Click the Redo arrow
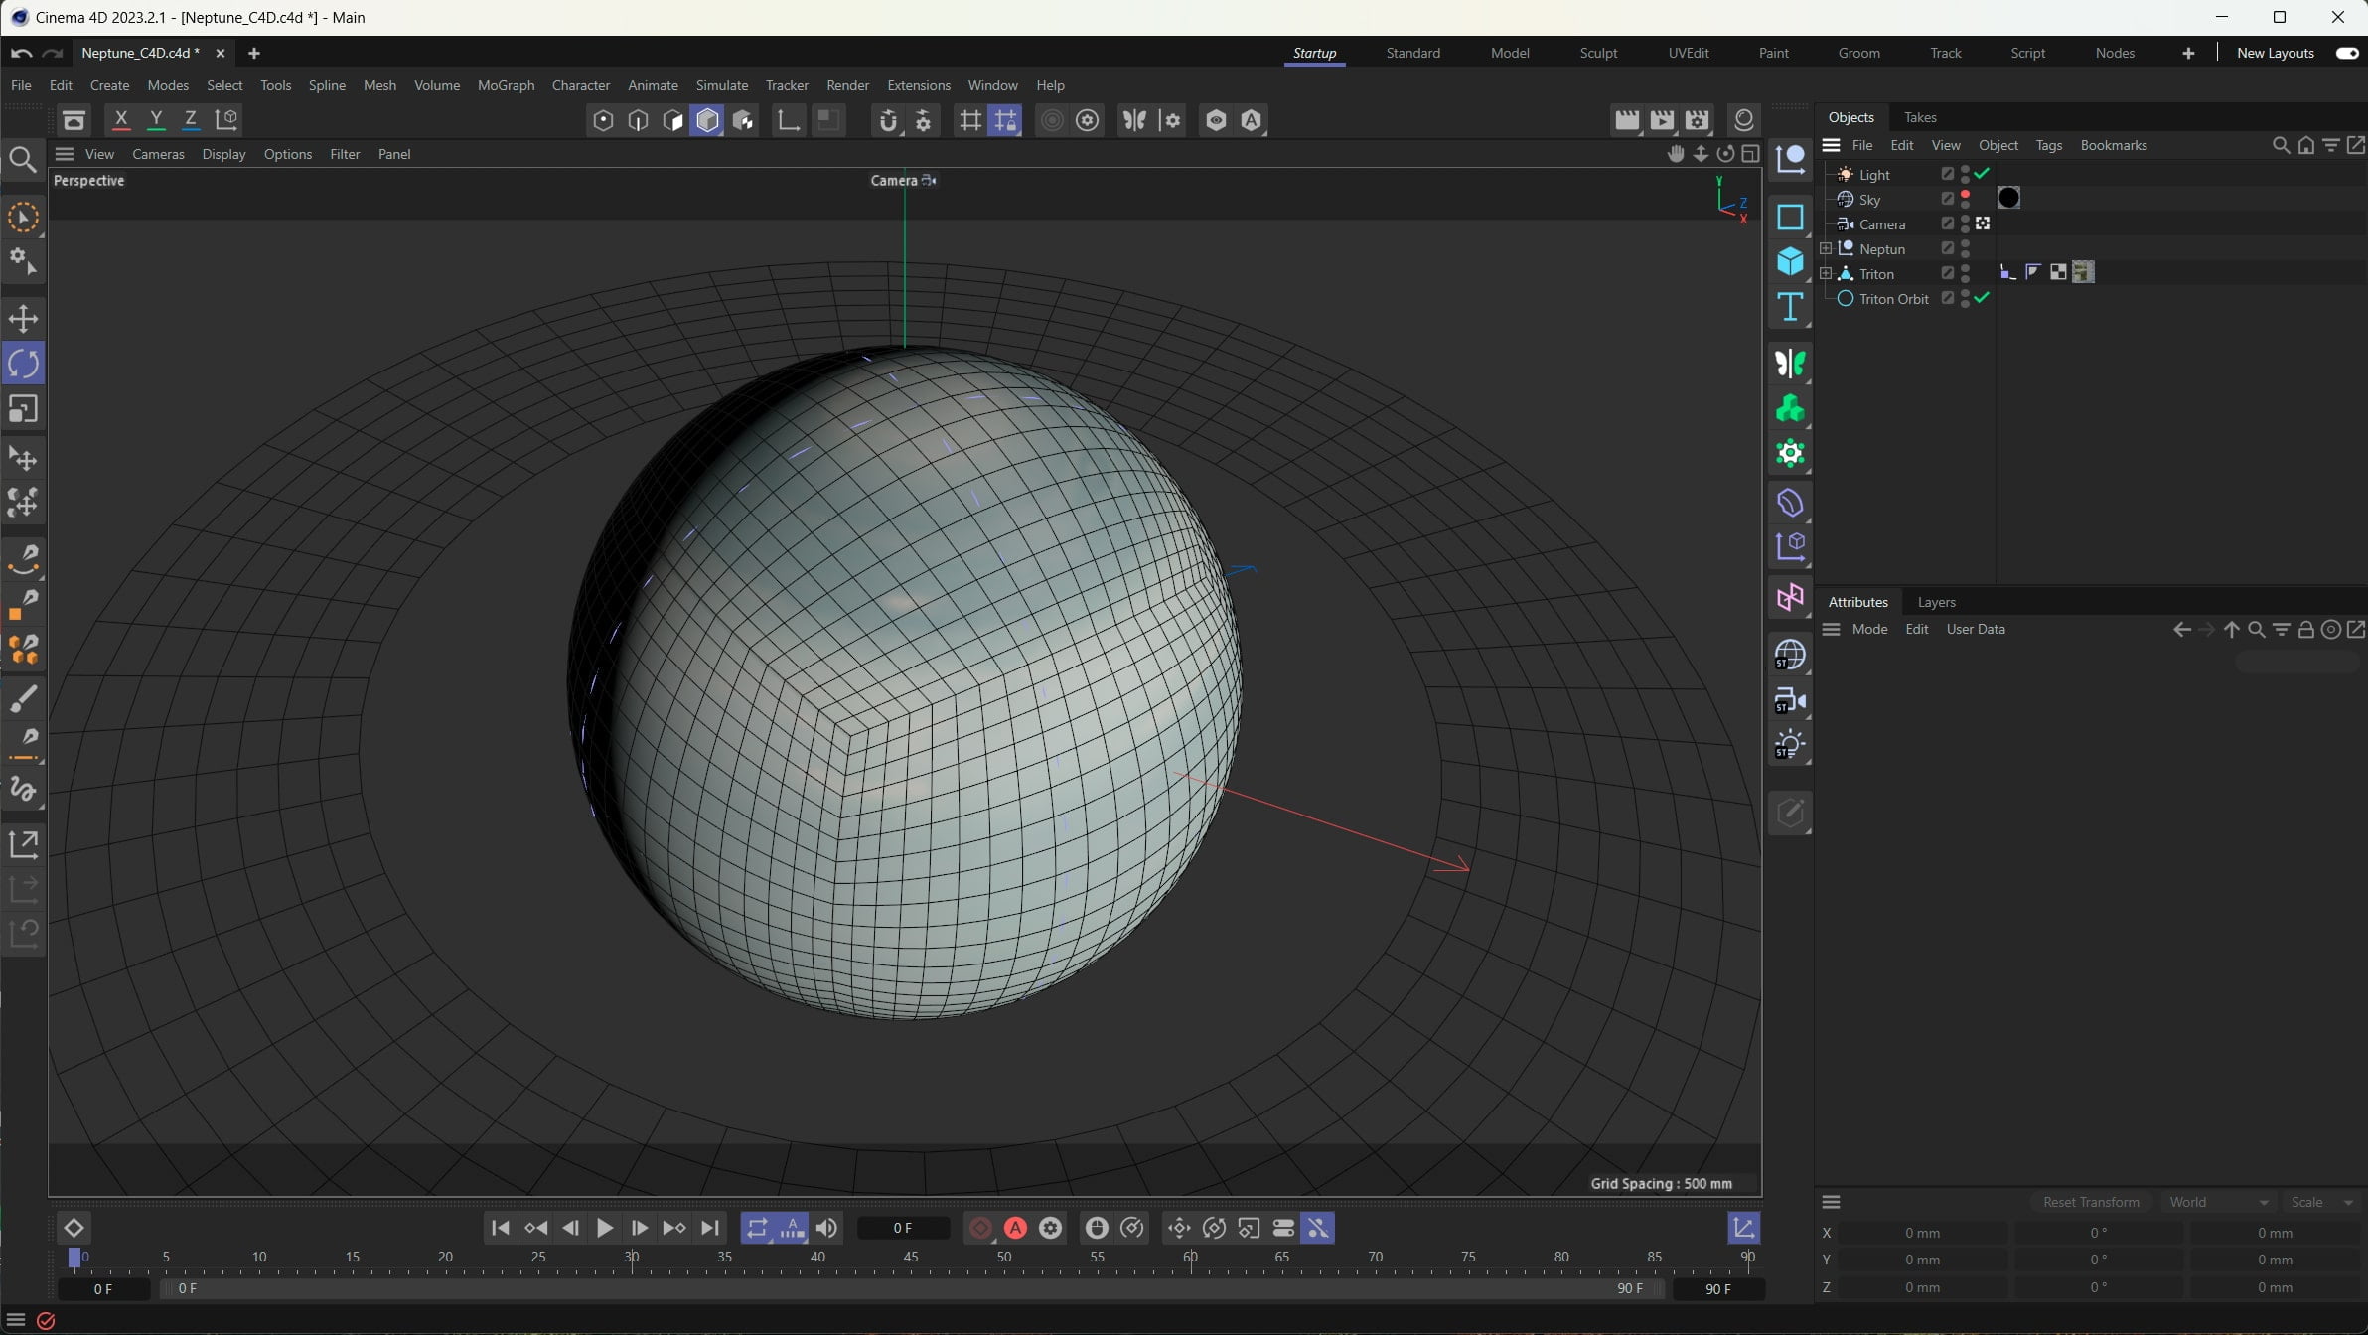2368x1335 pixels. pyautogui.click(x=54, y=53)
